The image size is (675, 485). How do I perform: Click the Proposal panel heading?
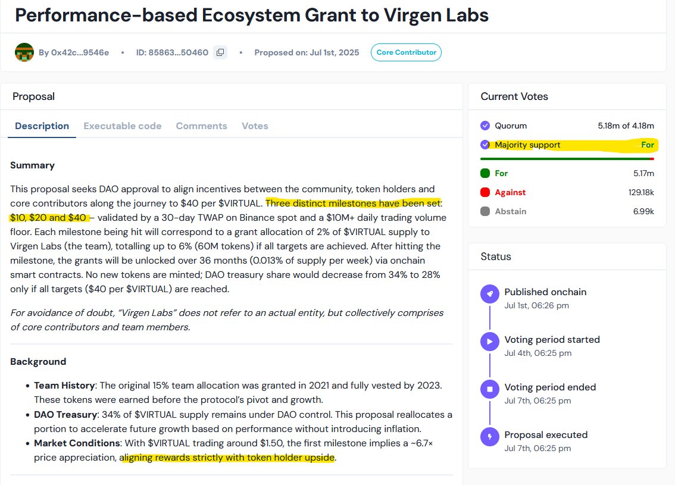[33, 96]
